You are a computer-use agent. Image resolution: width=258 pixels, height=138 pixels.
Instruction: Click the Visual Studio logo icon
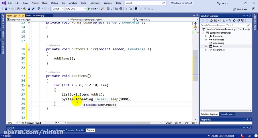[x=4, y=3]
